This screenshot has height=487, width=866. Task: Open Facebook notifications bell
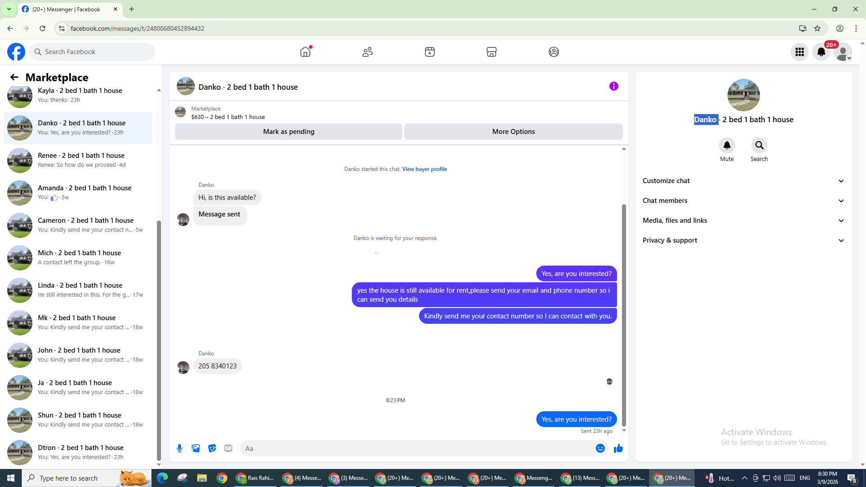(821, 52)
